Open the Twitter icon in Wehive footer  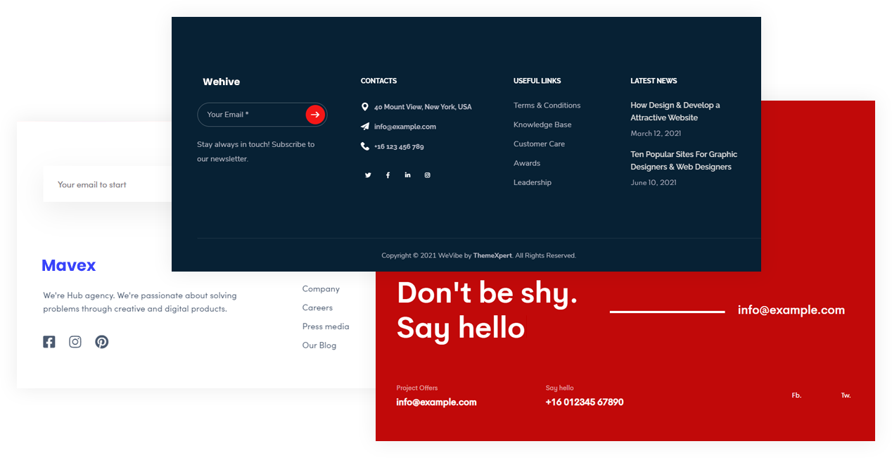pyautogui.click(x=368, y=175)
